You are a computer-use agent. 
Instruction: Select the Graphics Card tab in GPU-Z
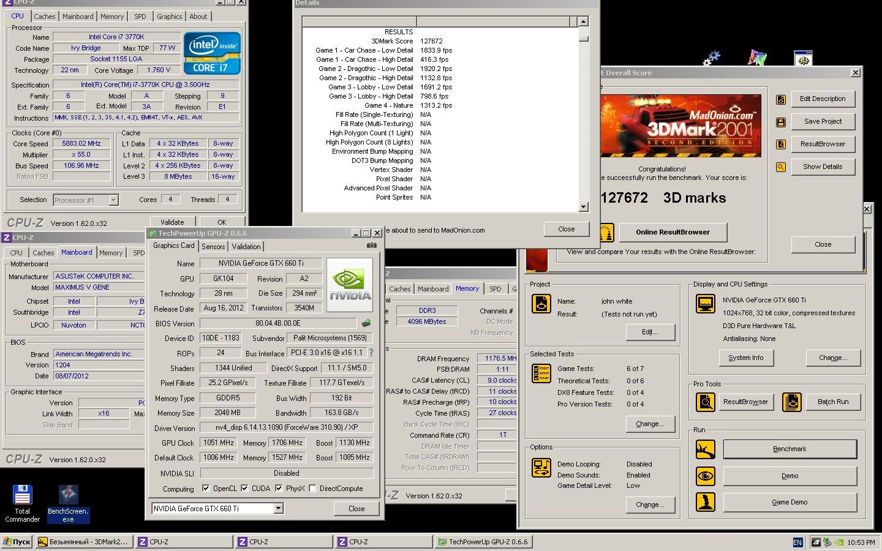173,246
